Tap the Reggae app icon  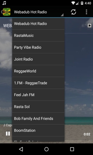pos(6,12)
